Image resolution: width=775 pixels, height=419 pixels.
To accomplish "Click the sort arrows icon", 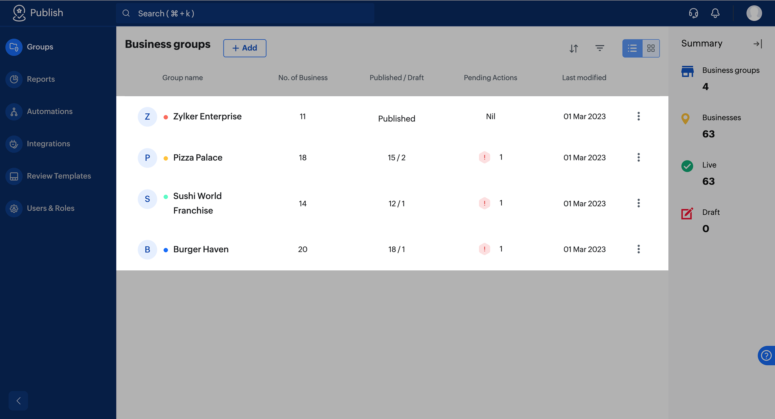I will click(573, 48).
